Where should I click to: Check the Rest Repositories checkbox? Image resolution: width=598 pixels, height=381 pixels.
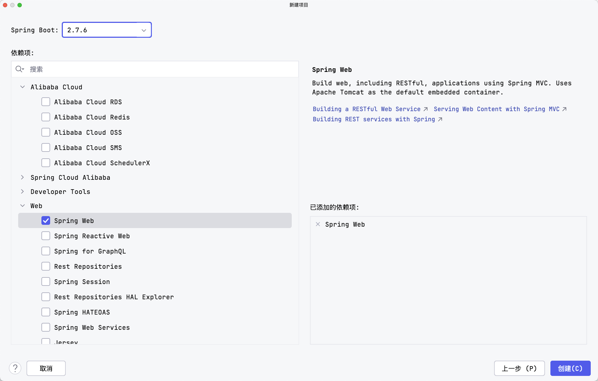coord(46,266)
